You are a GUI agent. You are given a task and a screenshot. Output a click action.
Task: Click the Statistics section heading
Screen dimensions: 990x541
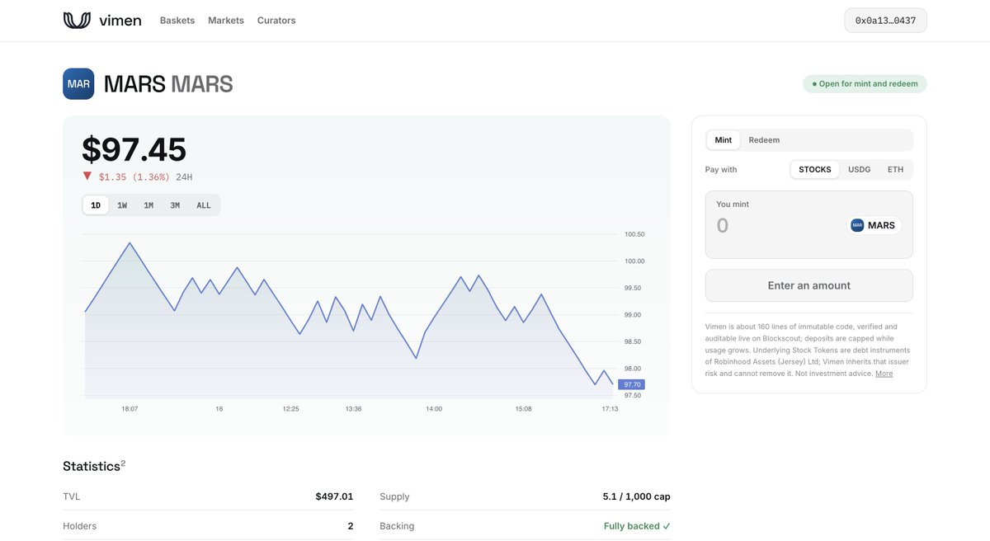point(92,467)
